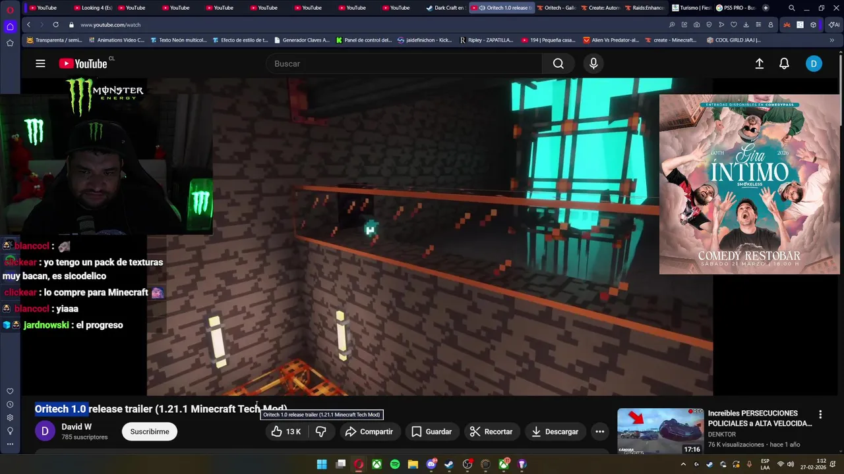Image resolution: width=844 pixels, height=474 pixels.
Task: Open sidebar history clock icon
Action: (10, 405)
